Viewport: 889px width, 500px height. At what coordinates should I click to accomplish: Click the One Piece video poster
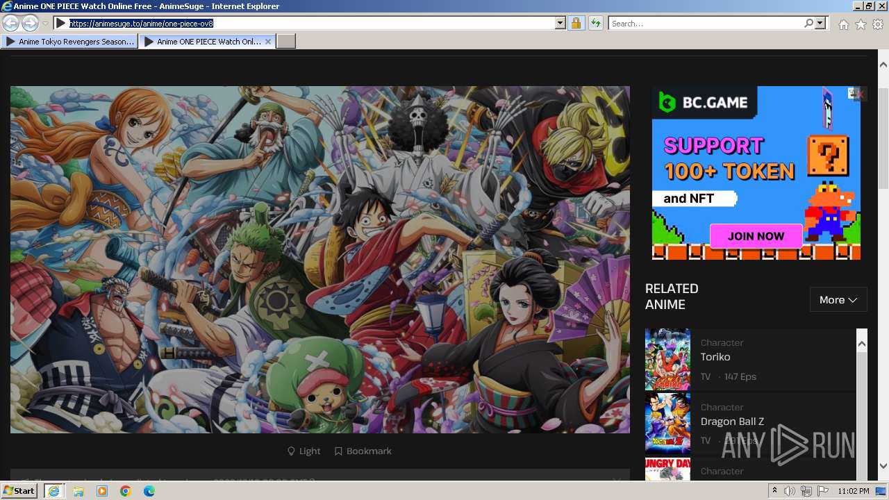point(320,260)
